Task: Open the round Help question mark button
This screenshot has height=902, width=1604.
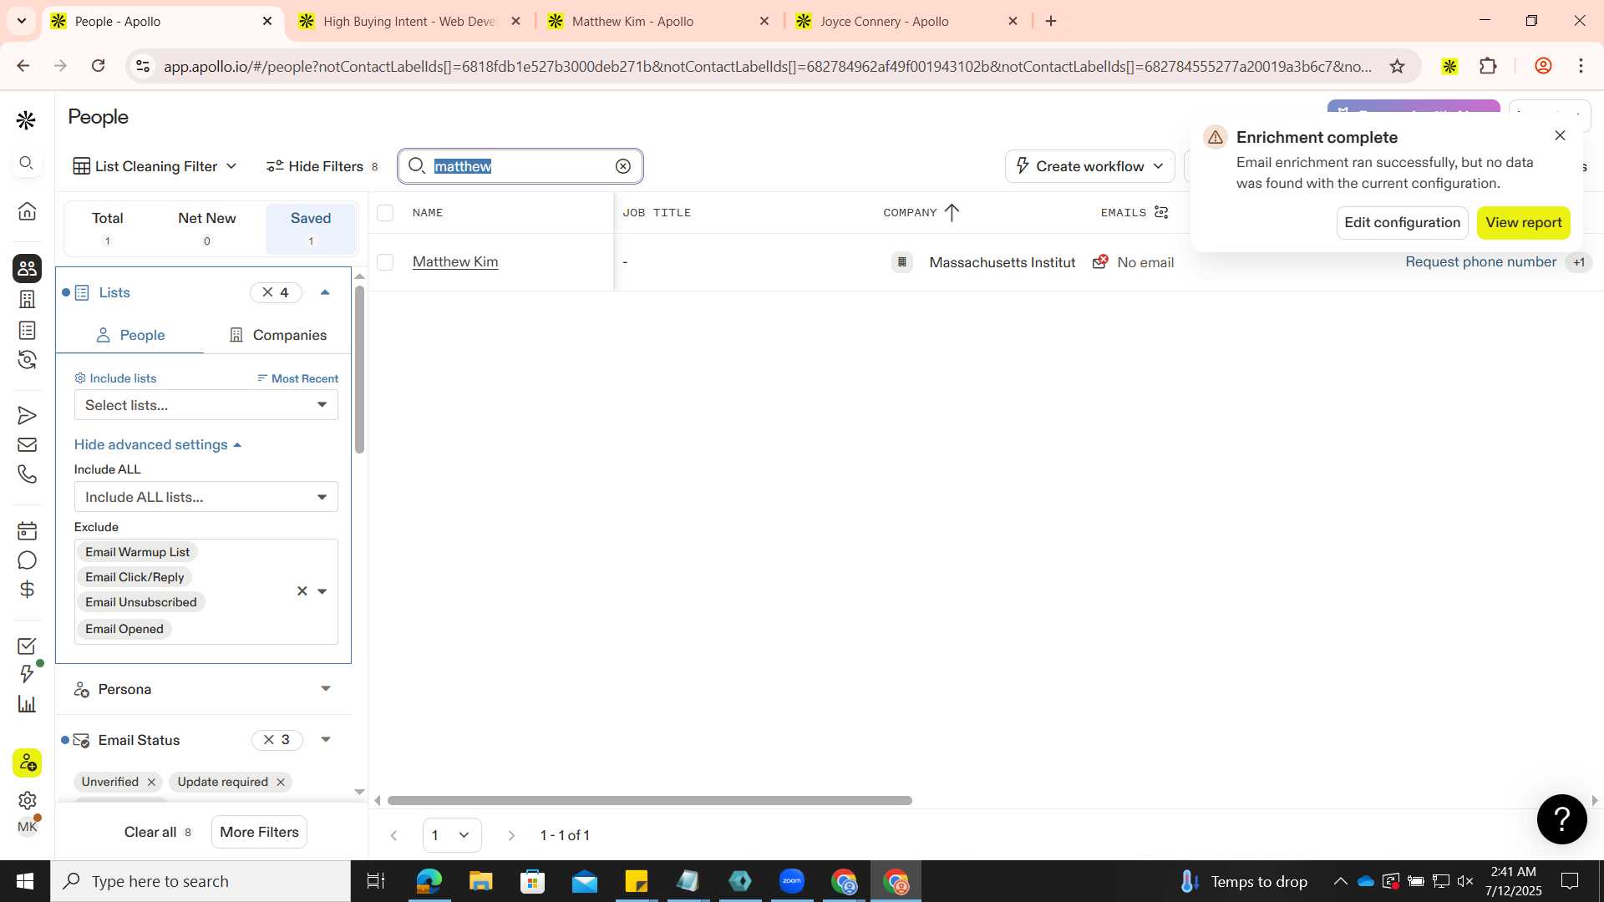Action: (x=1561, y=819)
